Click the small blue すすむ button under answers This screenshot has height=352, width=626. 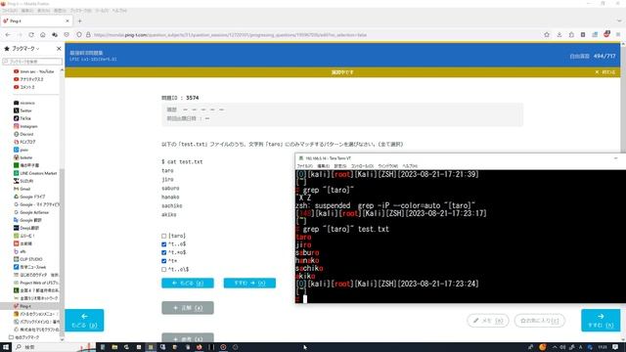(x=249, y=283)
